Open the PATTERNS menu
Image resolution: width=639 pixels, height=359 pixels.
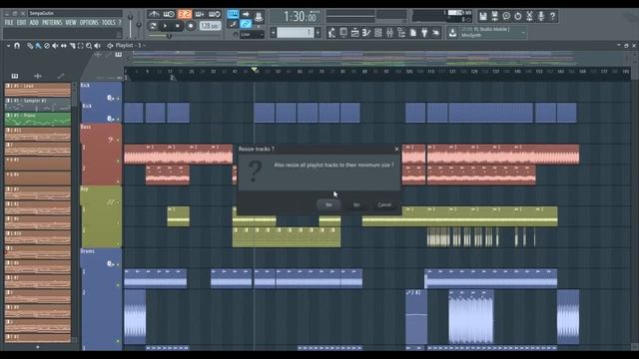(52, 22)
